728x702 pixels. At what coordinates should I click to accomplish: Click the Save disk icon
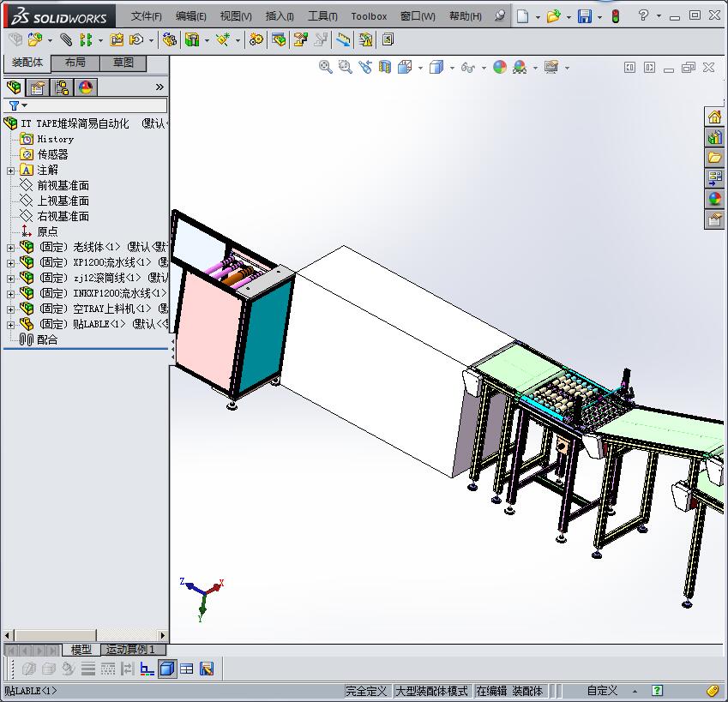click(585, 16)
